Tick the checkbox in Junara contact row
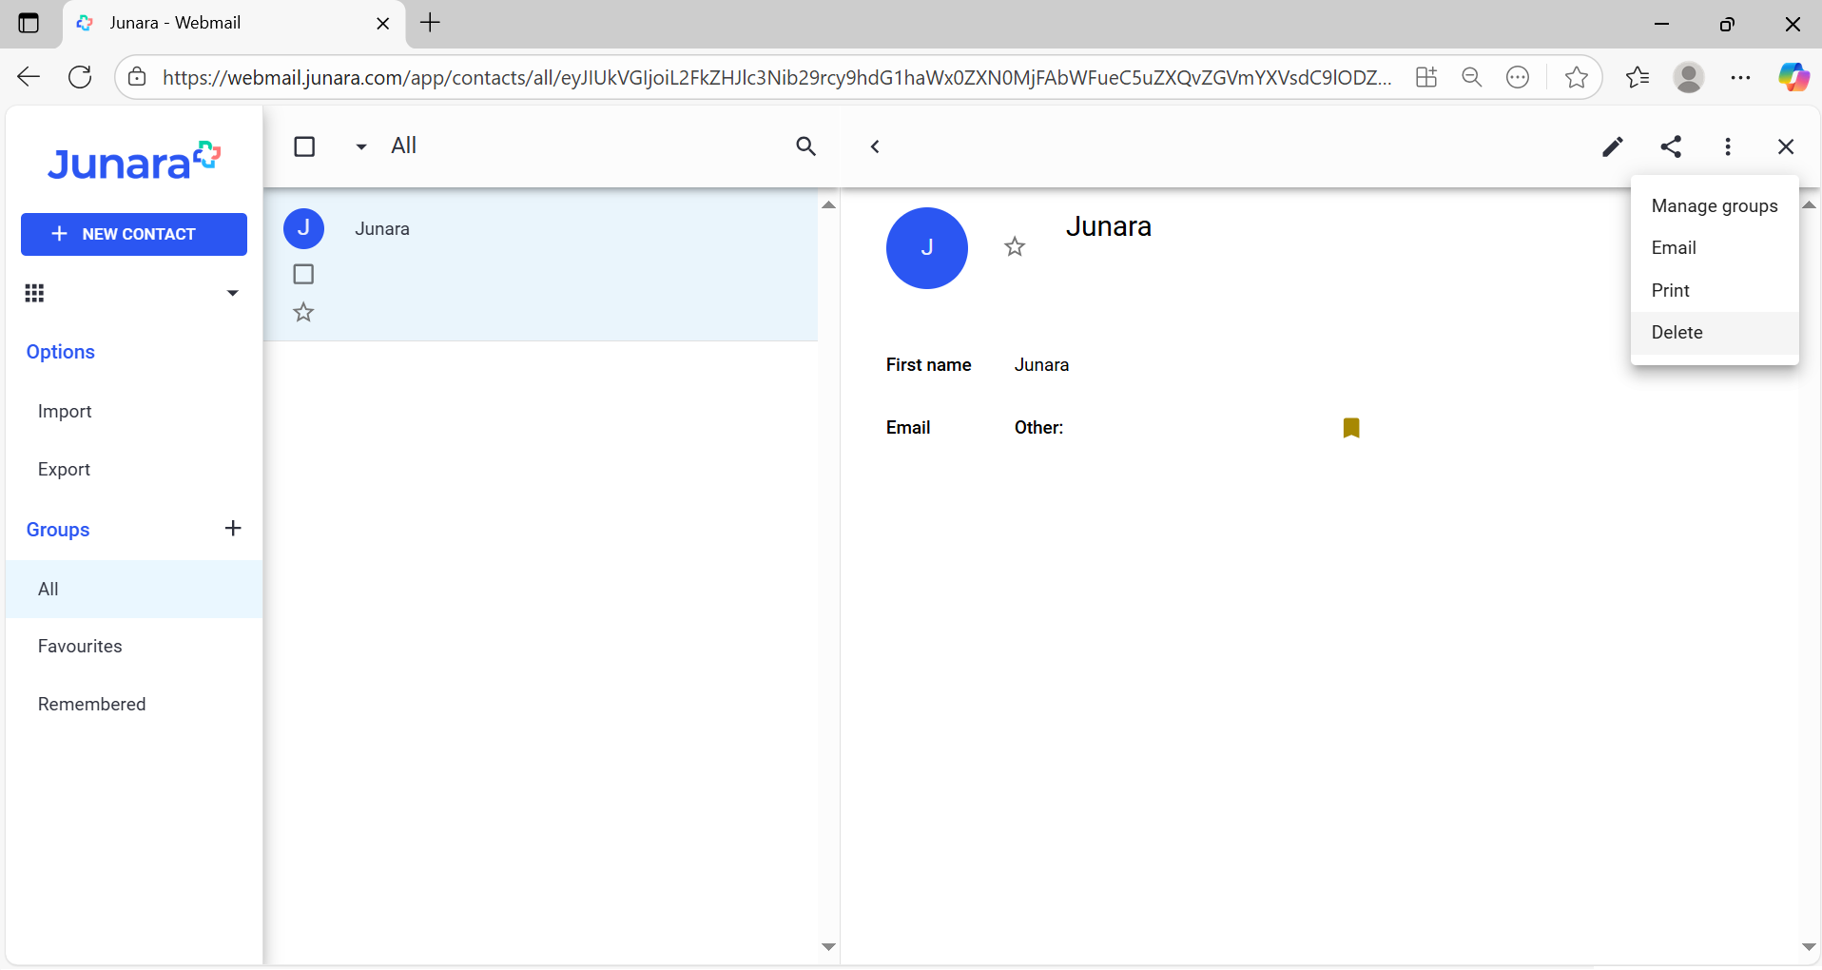Screen dimensions: 1822x970 pyautogui.click(x=303, y=274)
